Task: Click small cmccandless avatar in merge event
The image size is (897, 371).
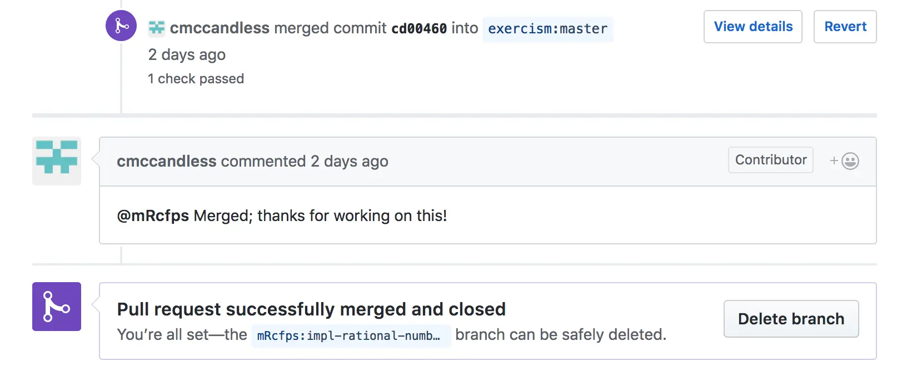Action: [157, 28]
